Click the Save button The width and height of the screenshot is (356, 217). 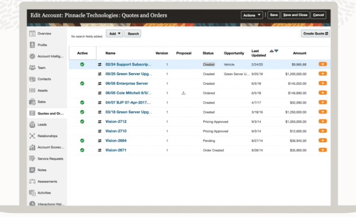pos(274,15)
